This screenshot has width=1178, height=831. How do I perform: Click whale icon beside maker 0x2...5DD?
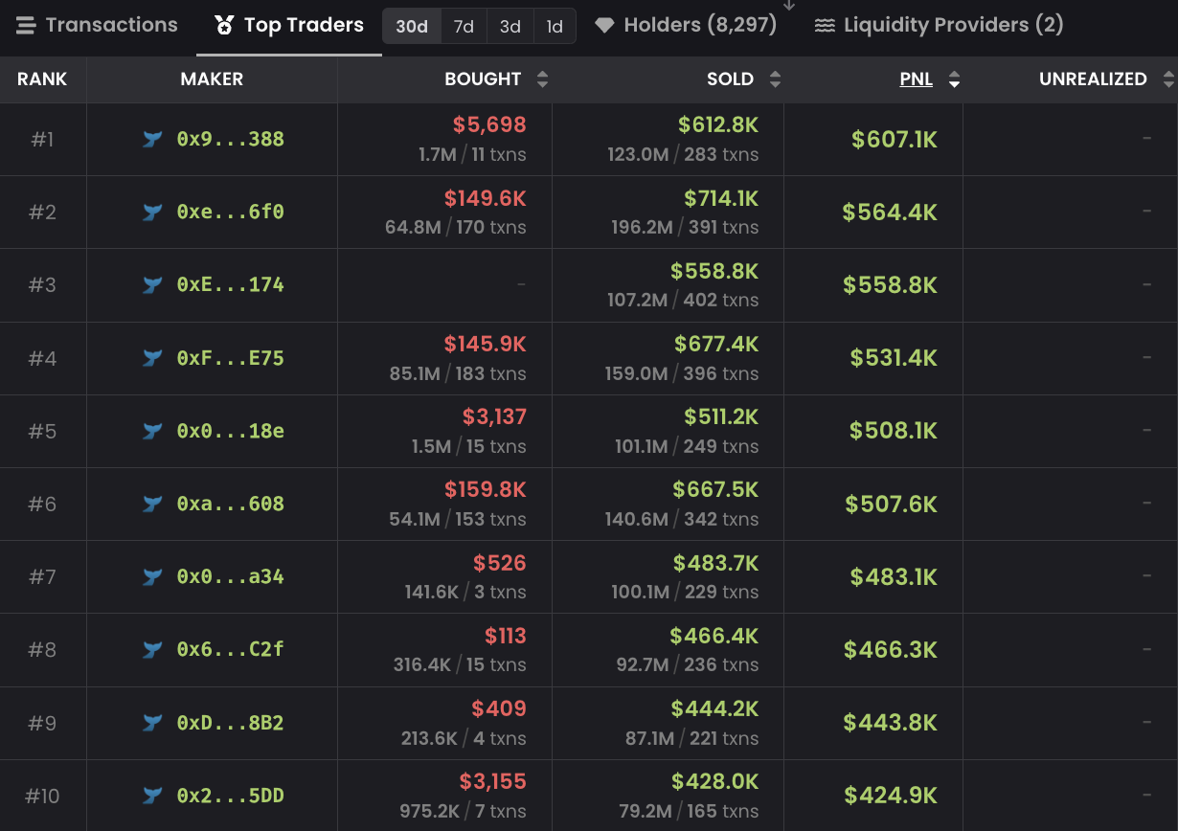pos(152,796)
